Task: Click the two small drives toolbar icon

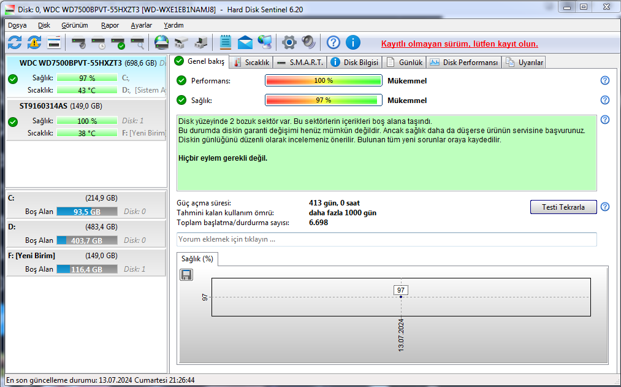Action: pos(181,42)
